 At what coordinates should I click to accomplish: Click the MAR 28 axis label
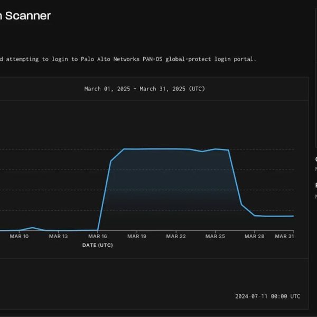click(x=254, y=236)
